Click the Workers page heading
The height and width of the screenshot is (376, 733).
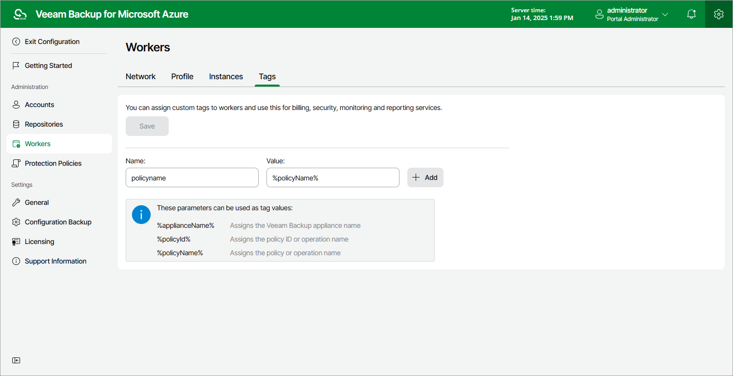[148, 47]
